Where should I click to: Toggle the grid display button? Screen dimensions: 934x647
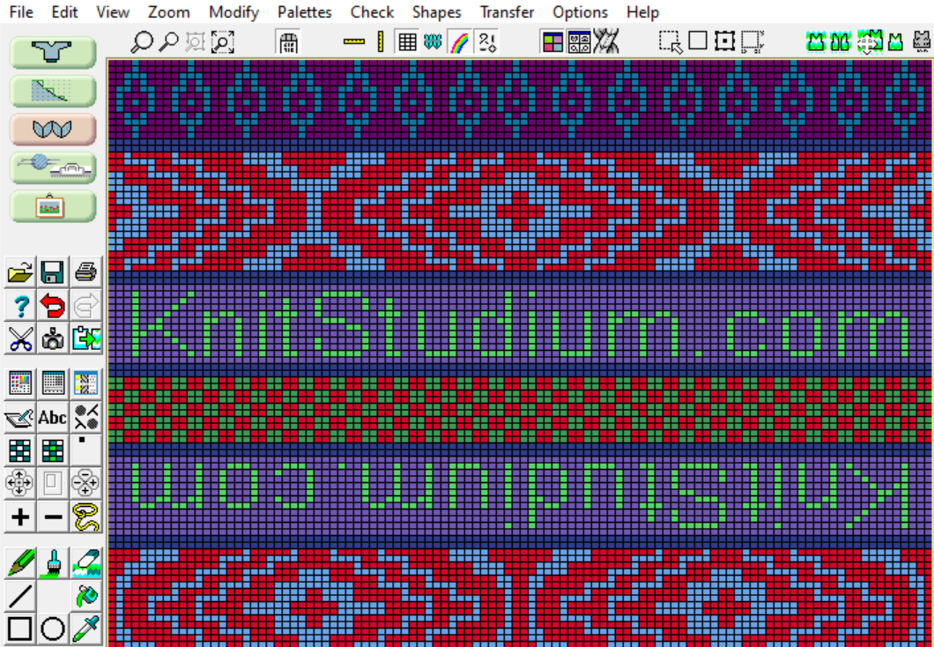(407, 41)
